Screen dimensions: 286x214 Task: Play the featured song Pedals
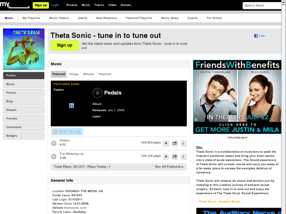pos(98,93)
